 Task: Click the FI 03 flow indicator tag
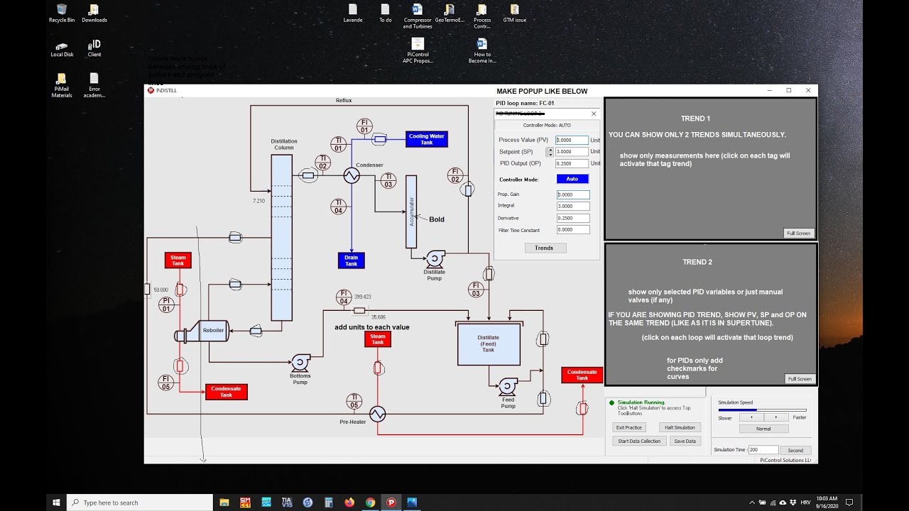pyautogui.click(x=476, y=290)
